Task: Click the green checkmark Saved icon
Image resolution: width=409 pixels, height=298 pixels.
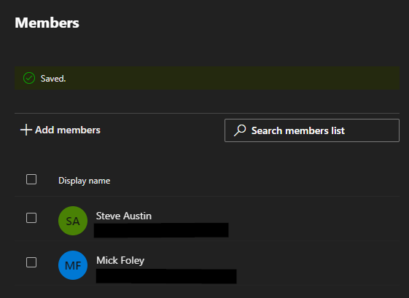Action: (29, 78)
